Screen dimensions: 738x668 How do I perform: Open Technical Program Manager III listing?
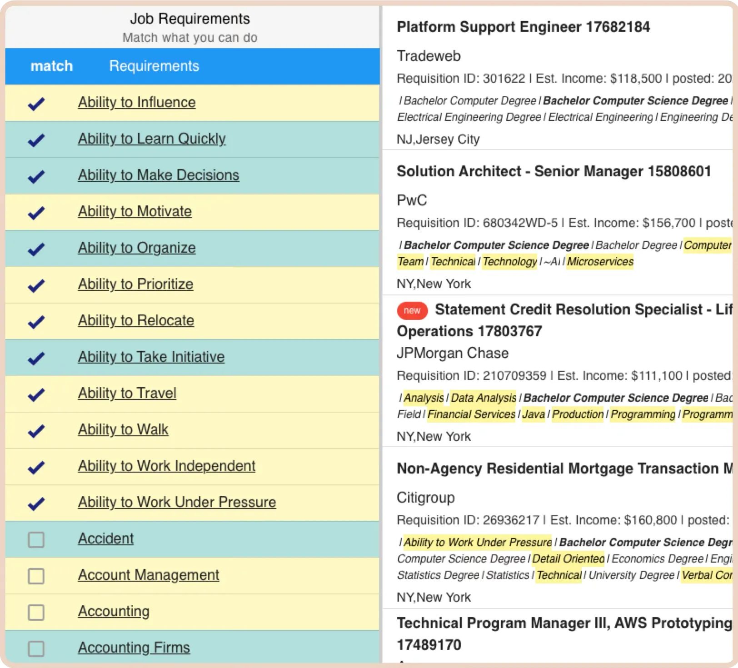(563, 623)
